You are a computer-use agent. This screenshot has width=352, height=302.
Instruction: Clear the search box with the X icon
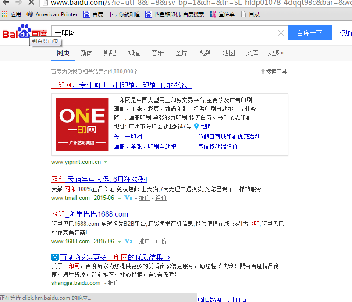[x=281, y=33]
